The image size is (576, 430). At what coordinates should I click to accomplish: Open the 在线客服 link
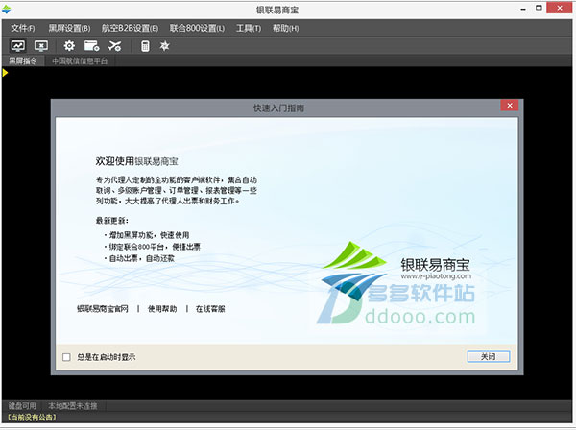click(210, 309)
